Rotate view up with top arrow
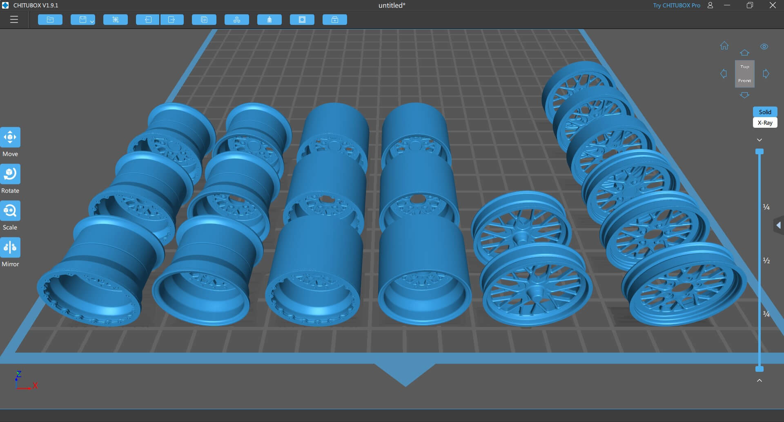784x422 pixels. point(744,53)
